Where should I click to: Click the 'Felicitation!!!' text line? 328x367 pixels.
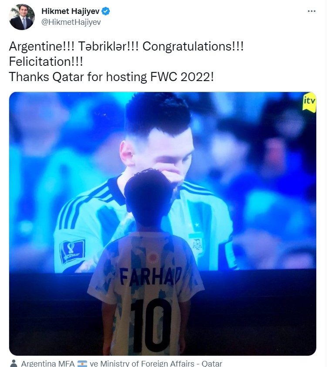click(x=46, y=62)
